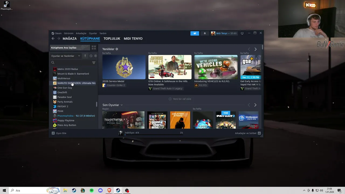This screenshot has width=345, height=194.
Task: Click the Windows Start button
Action: (4, 190)
